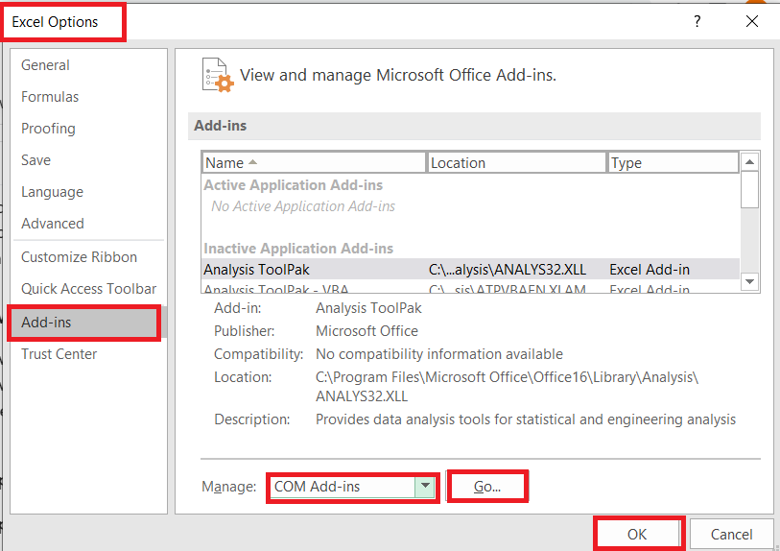
Task: Open Quick Access Toolbar settings
Action: [x=88, y=289]
